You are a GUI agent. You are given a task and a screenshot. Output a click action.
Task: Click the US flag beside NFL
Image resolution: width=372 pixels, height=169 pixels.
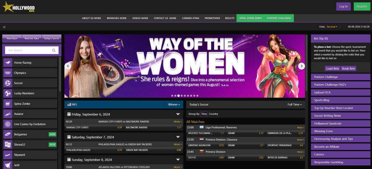(69, 104)
